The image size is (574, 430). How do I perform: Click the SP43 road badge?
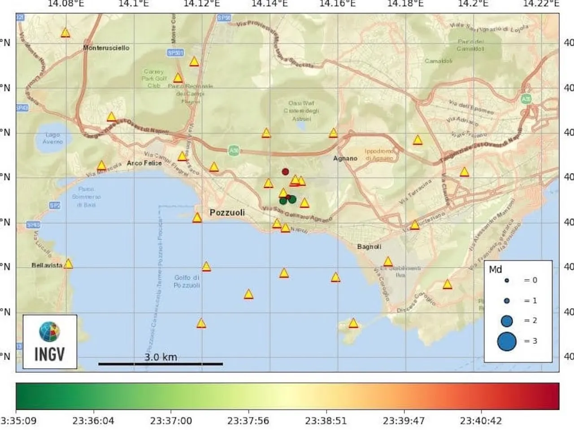coord(22,108)
